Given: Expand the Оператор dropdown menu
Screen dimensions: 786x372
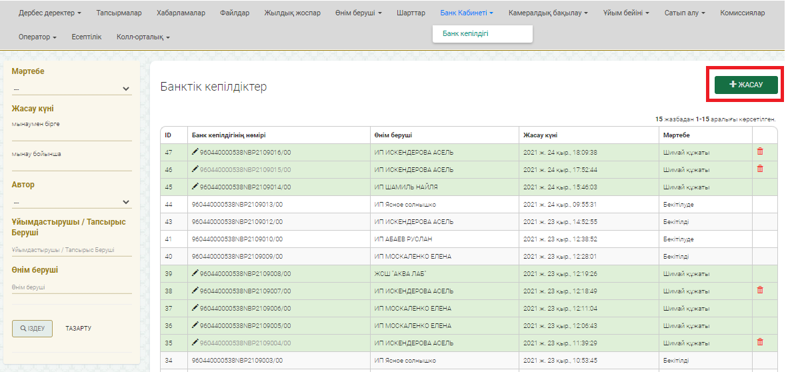Looking at the screenshot, I should pyautogui.click(x=37, y=37).
